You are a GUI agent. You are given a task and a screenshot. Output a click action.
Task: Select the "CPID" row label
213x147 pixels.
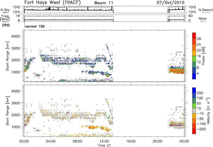click(x=6, y=25)
